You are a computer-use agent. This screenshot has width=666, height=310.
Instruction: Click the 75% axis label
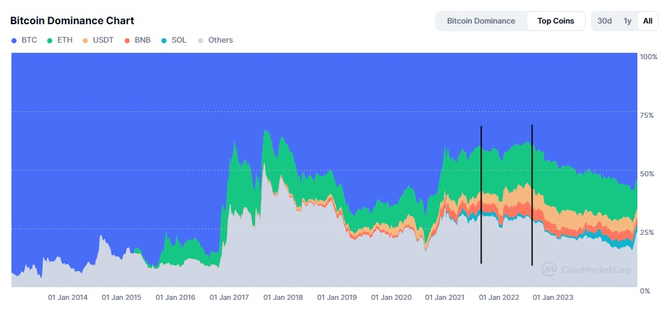(x=647, y=115)
